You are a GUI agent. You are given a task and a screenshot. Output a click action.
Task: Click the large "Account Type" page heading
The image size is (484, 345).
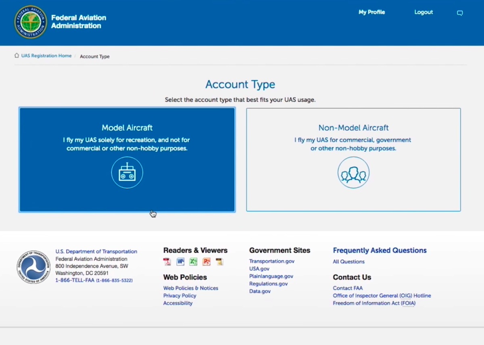(240, 84)
